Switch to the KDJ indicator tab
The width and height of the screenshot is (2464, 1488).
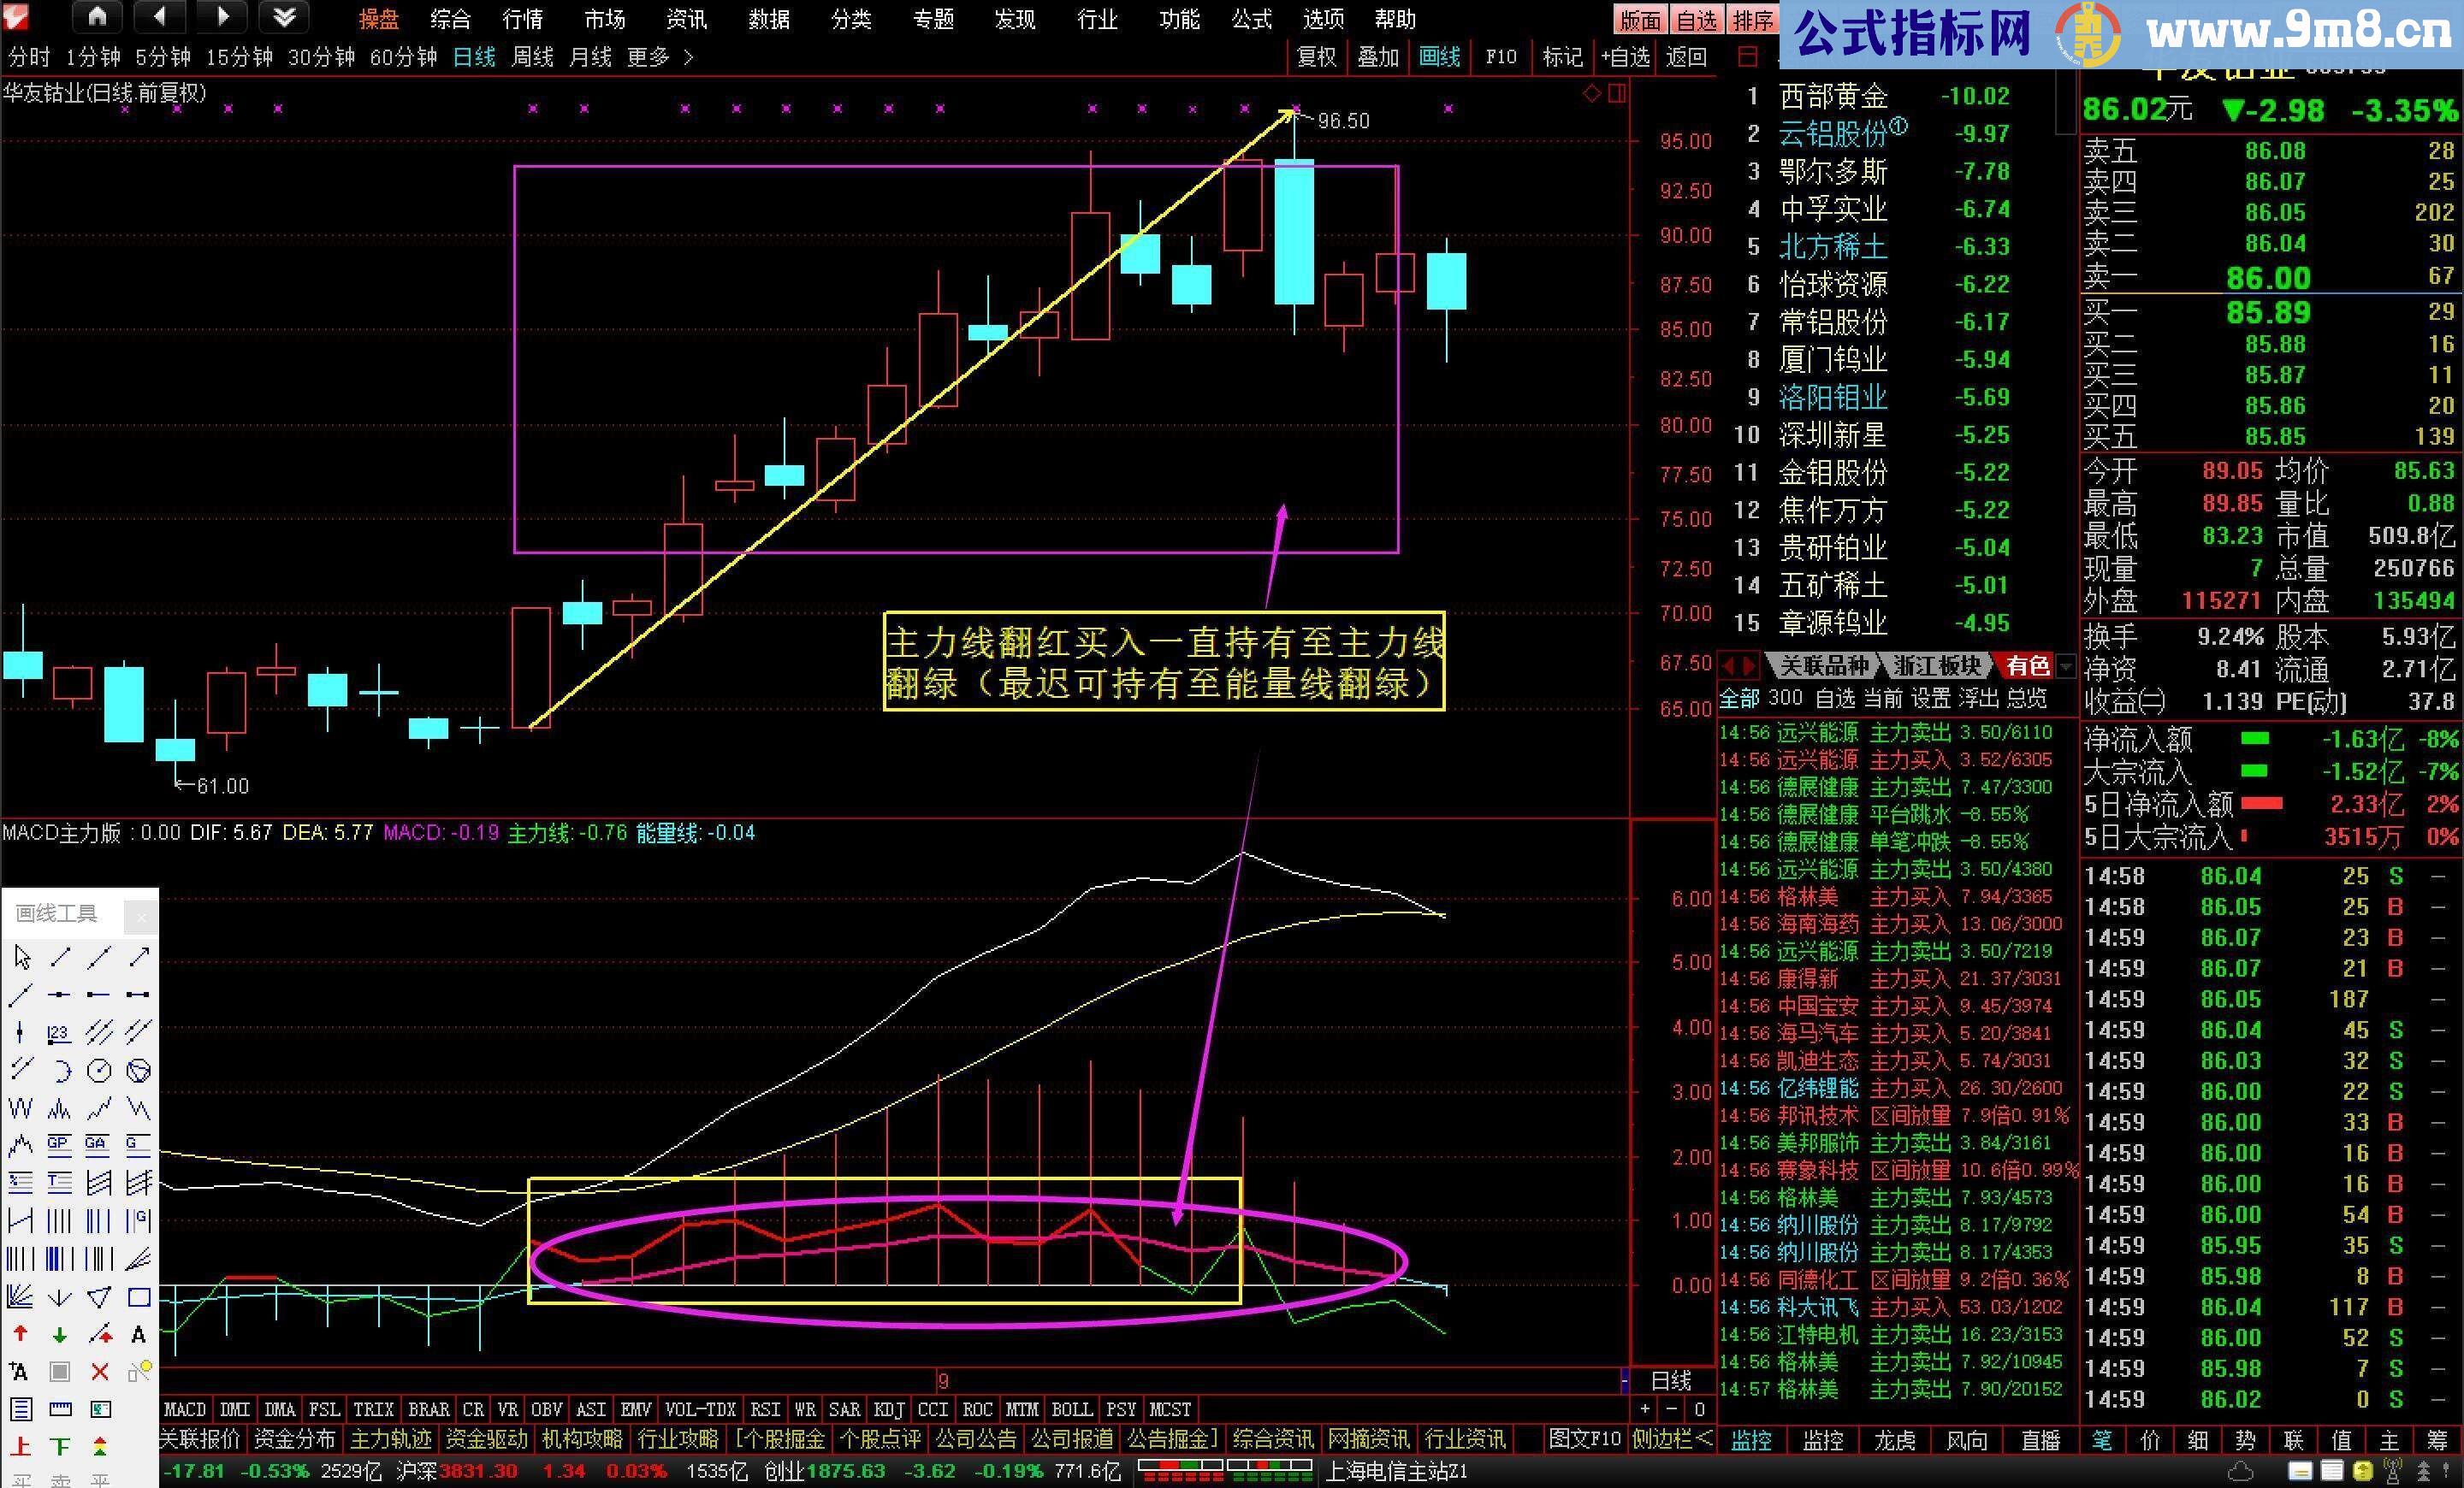(x=888, y=1409)
